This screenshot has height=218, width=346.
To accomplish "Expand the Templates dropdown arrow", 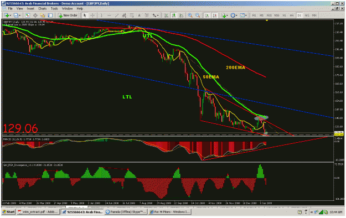I will 246,15.
